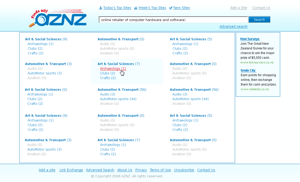Click the Audio (3) subcategory link

coord(107,94)
